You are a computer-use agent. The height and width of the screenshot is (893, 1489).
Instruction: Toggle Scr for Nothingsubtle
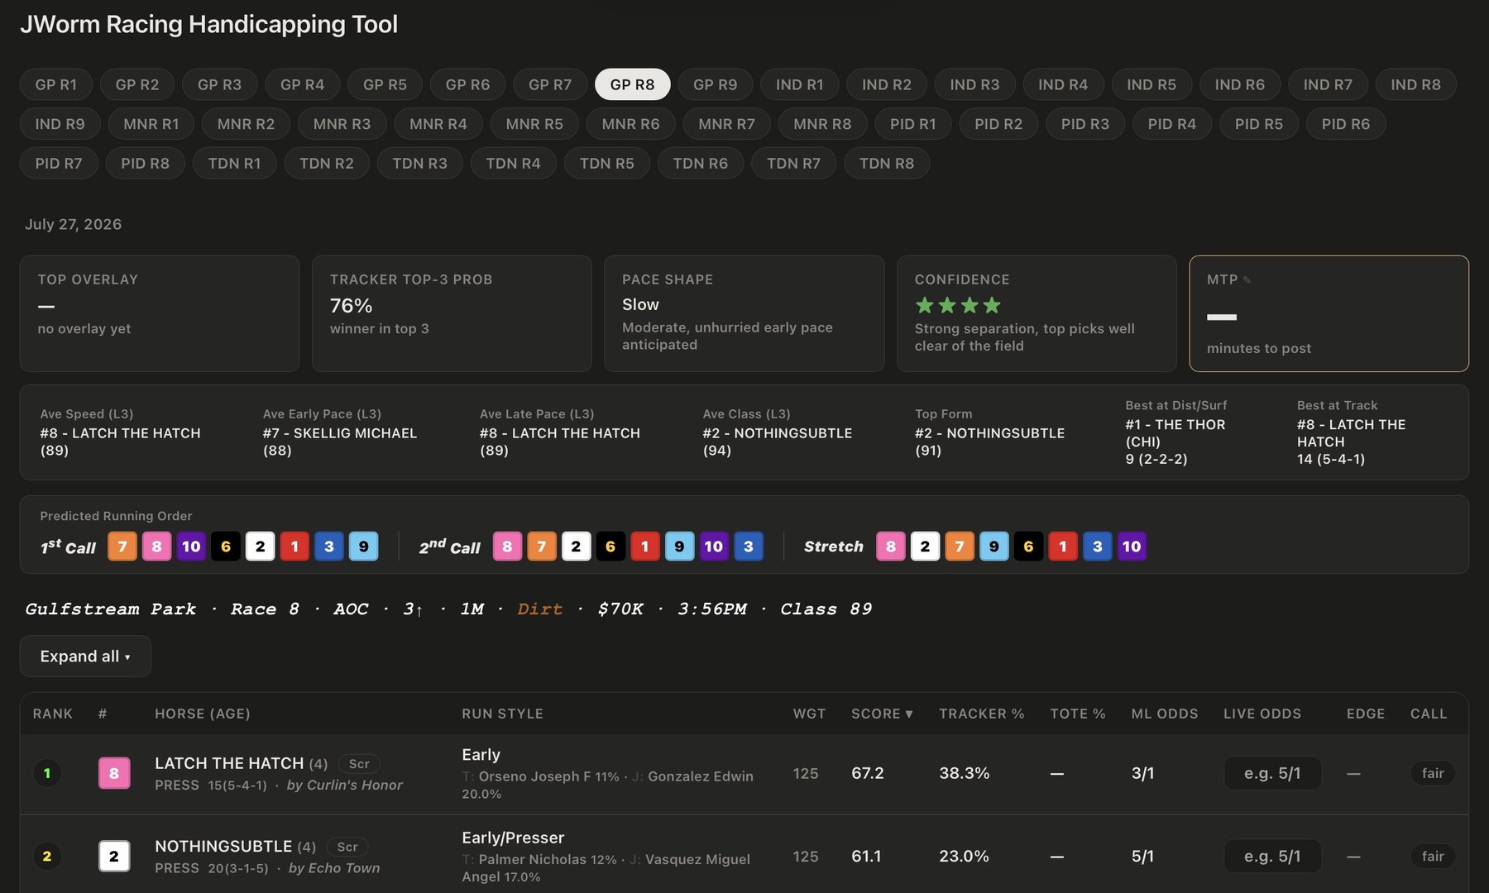pyautogui.click(x=347, y=847)
